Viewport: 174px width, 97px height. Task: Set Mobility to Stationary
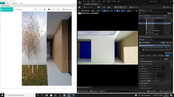point(161,59)
